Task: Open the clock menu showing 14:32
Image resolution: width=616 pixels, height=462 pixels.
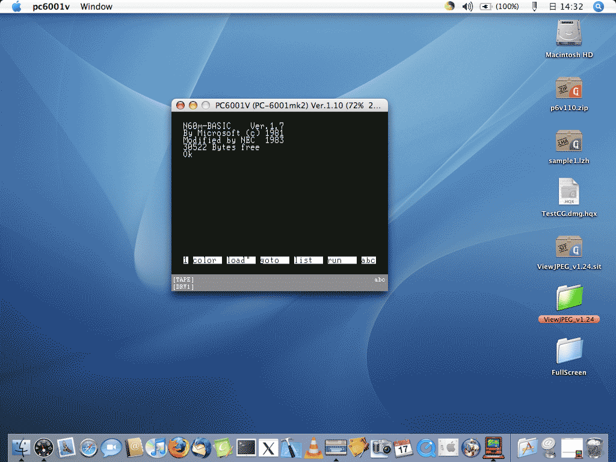Action: [x=564, y=7]
